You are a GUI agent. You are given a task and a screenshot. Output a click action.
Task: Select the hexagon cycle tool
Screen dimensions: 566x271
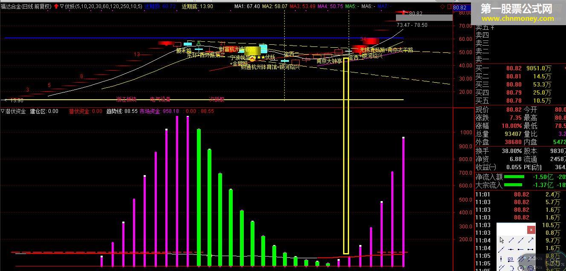pyautogui.click(x=521, y=268)
